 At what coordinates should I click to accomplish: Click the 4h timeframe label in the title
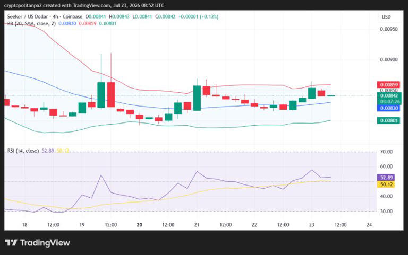coord(55,16)
